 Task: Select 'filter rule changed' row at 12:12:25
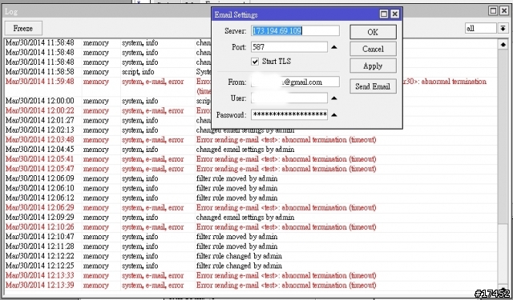[251, 266]
